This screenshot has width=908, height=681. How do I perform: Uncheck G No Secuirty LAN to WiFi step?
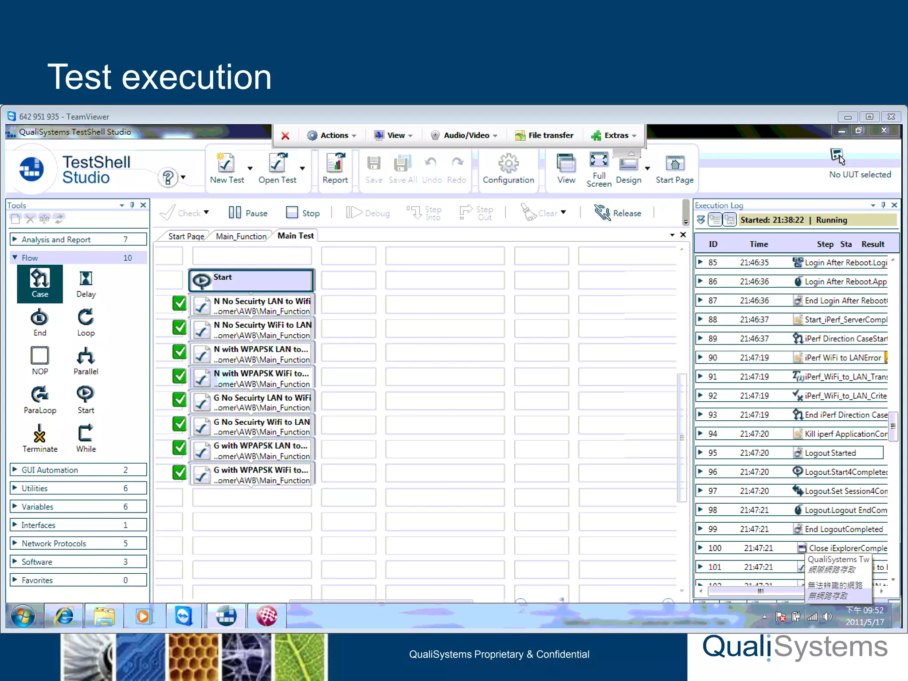tap(179, 400)
